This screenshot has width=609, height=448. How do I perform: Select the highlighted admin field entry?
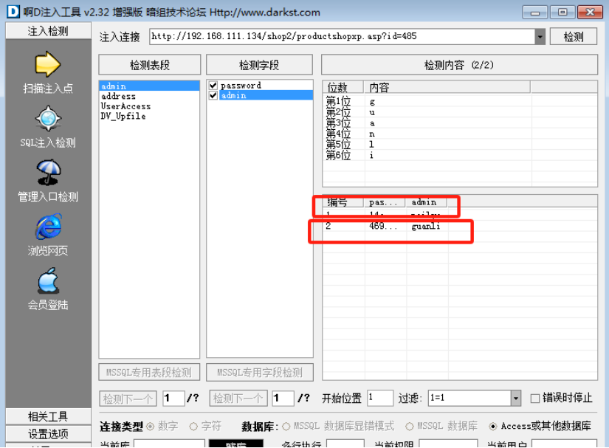click(x=266, y=95)
